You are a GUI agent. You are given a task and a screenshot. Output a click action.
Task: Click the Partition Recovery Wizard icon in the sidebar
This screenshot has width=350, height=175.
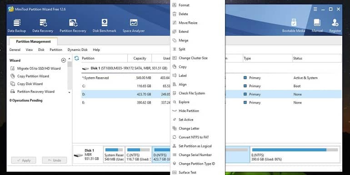pos(13,91)
